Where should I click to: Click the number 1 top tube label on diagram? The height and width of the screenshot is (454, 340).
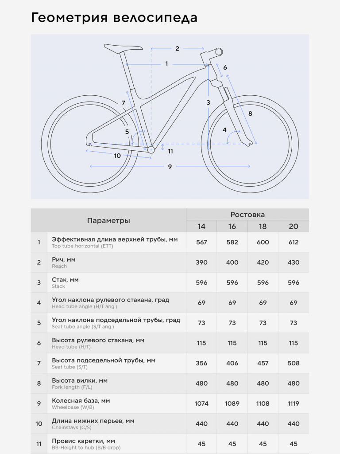tap(166, 64)
